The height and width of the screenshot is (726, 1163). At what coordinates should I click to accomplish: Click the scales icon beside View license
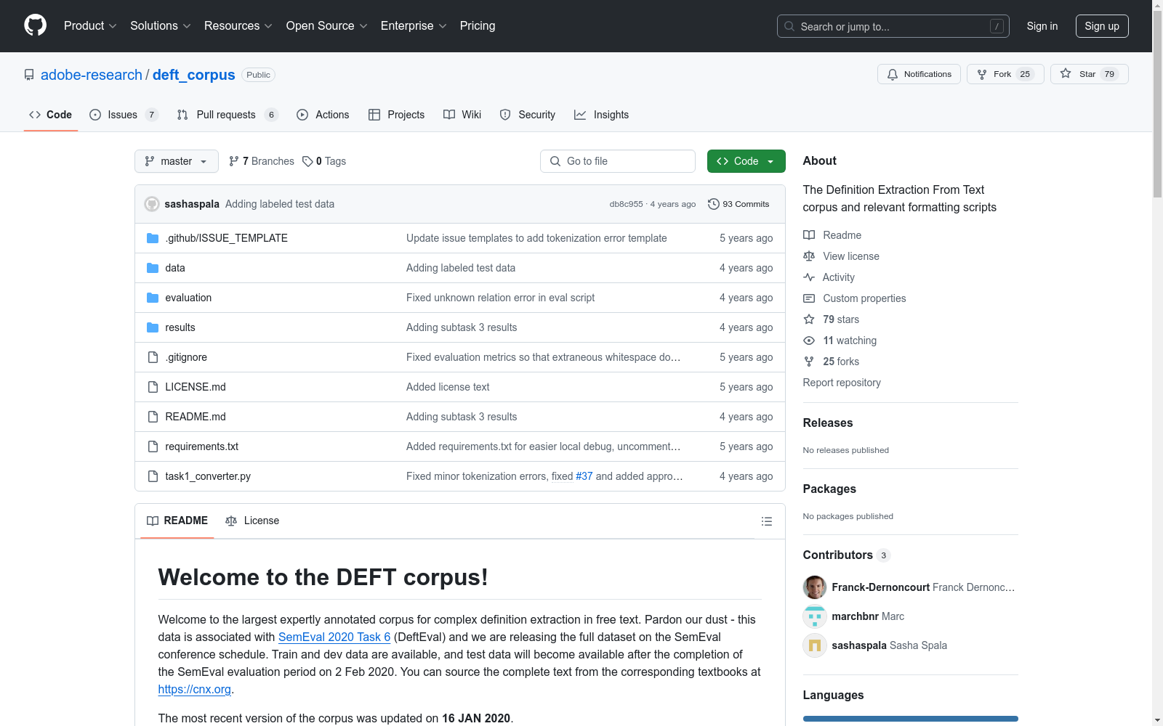(809, 256)
